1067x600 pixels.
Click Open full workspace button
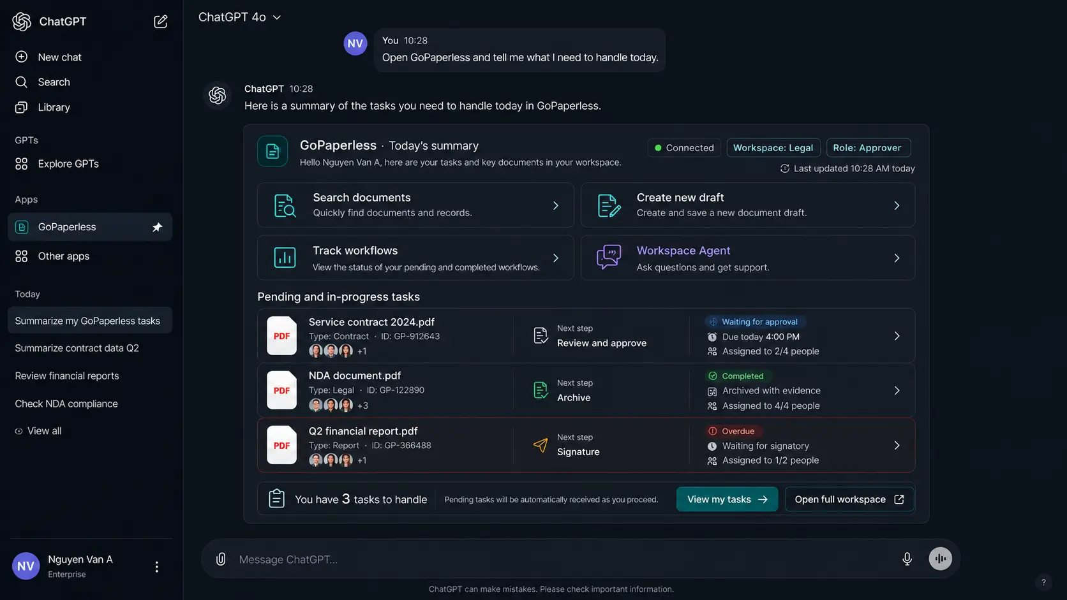pyautogui.click(x=849, y=499)
